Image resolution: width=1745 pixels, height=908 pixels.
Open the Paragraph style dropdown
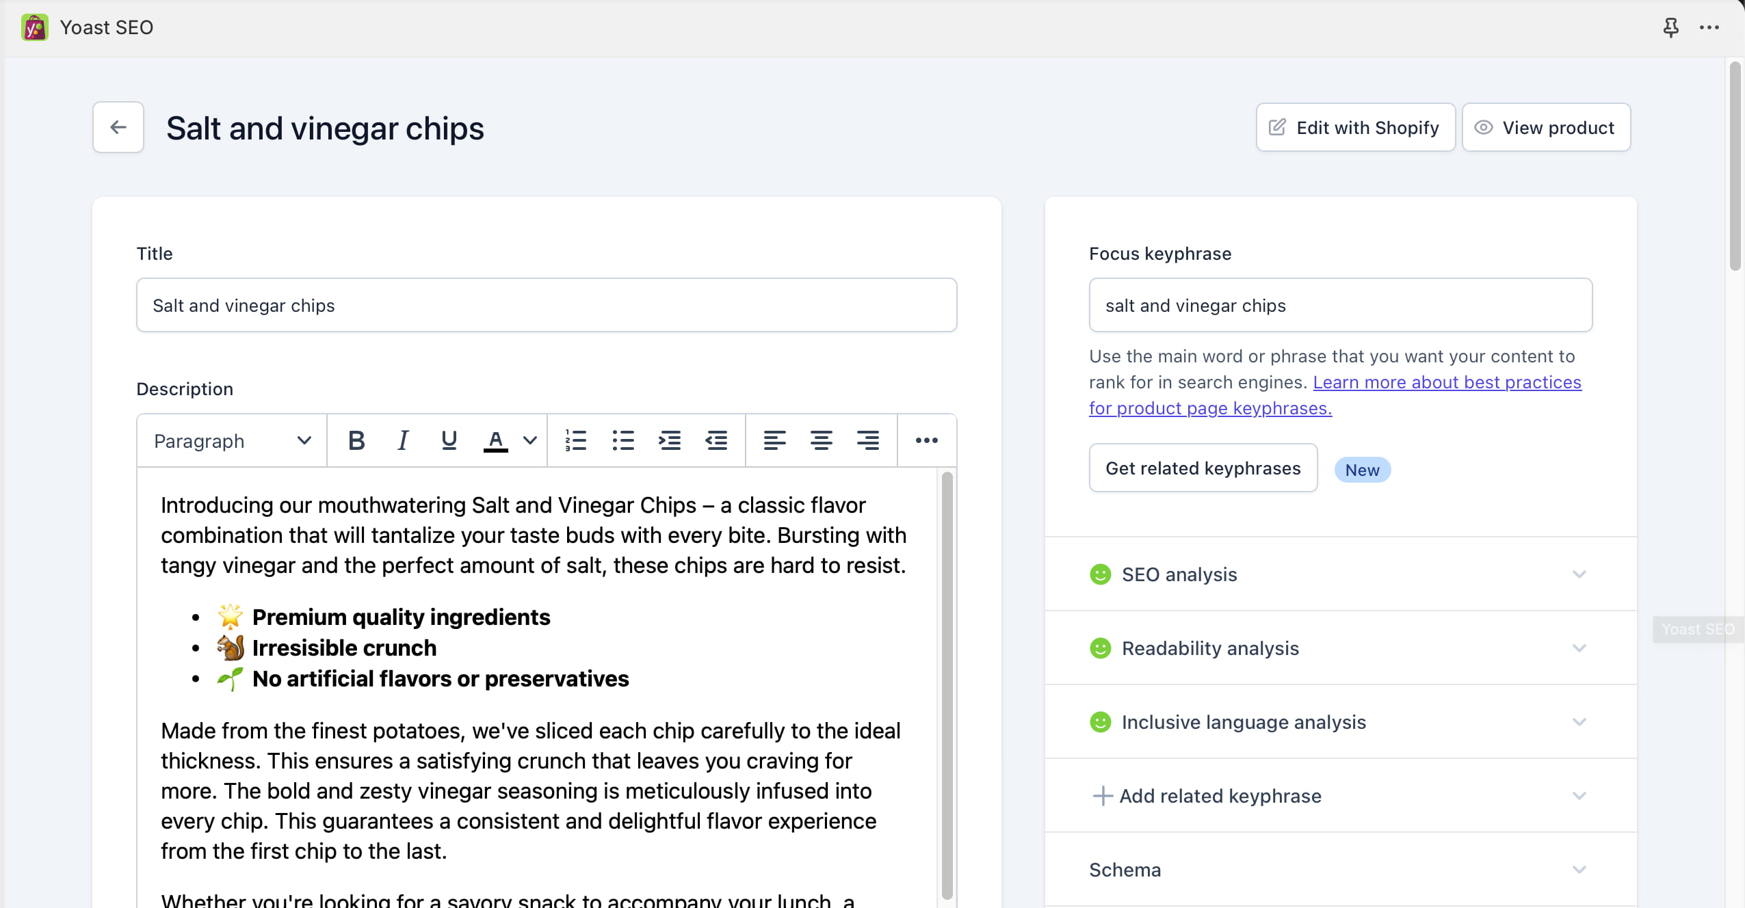232,441
